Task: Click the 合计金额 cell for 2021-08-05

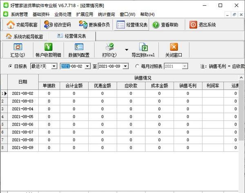Action: [x=74, y=117]
